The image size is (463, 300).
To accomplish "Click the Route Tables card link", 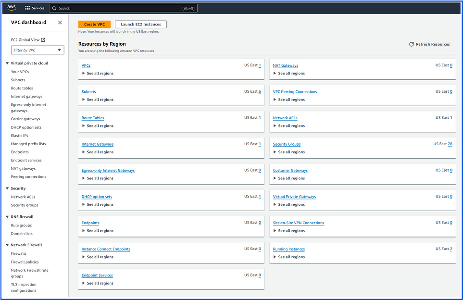I will [93, 118].
